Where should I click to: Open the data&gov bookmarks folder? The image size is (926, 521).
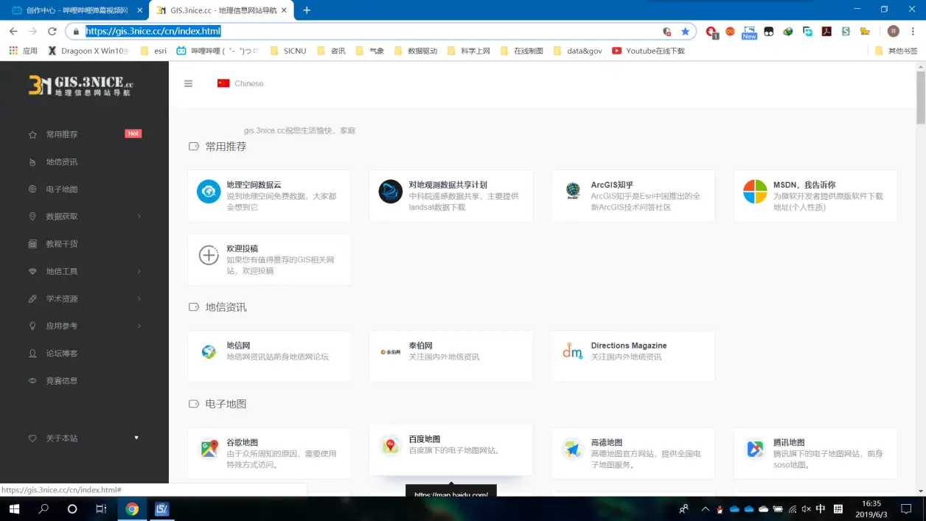[577, 51]
